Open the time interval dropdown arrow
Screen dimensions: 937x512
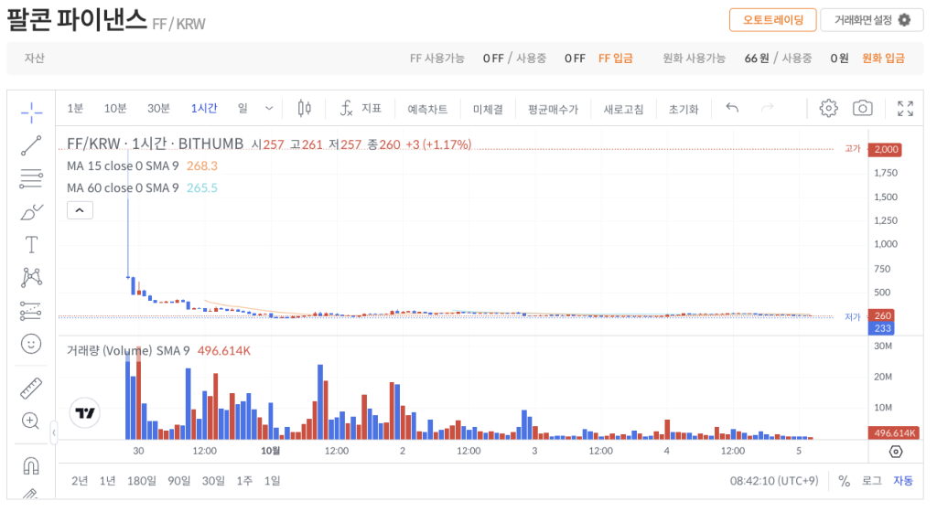[269, 109]
